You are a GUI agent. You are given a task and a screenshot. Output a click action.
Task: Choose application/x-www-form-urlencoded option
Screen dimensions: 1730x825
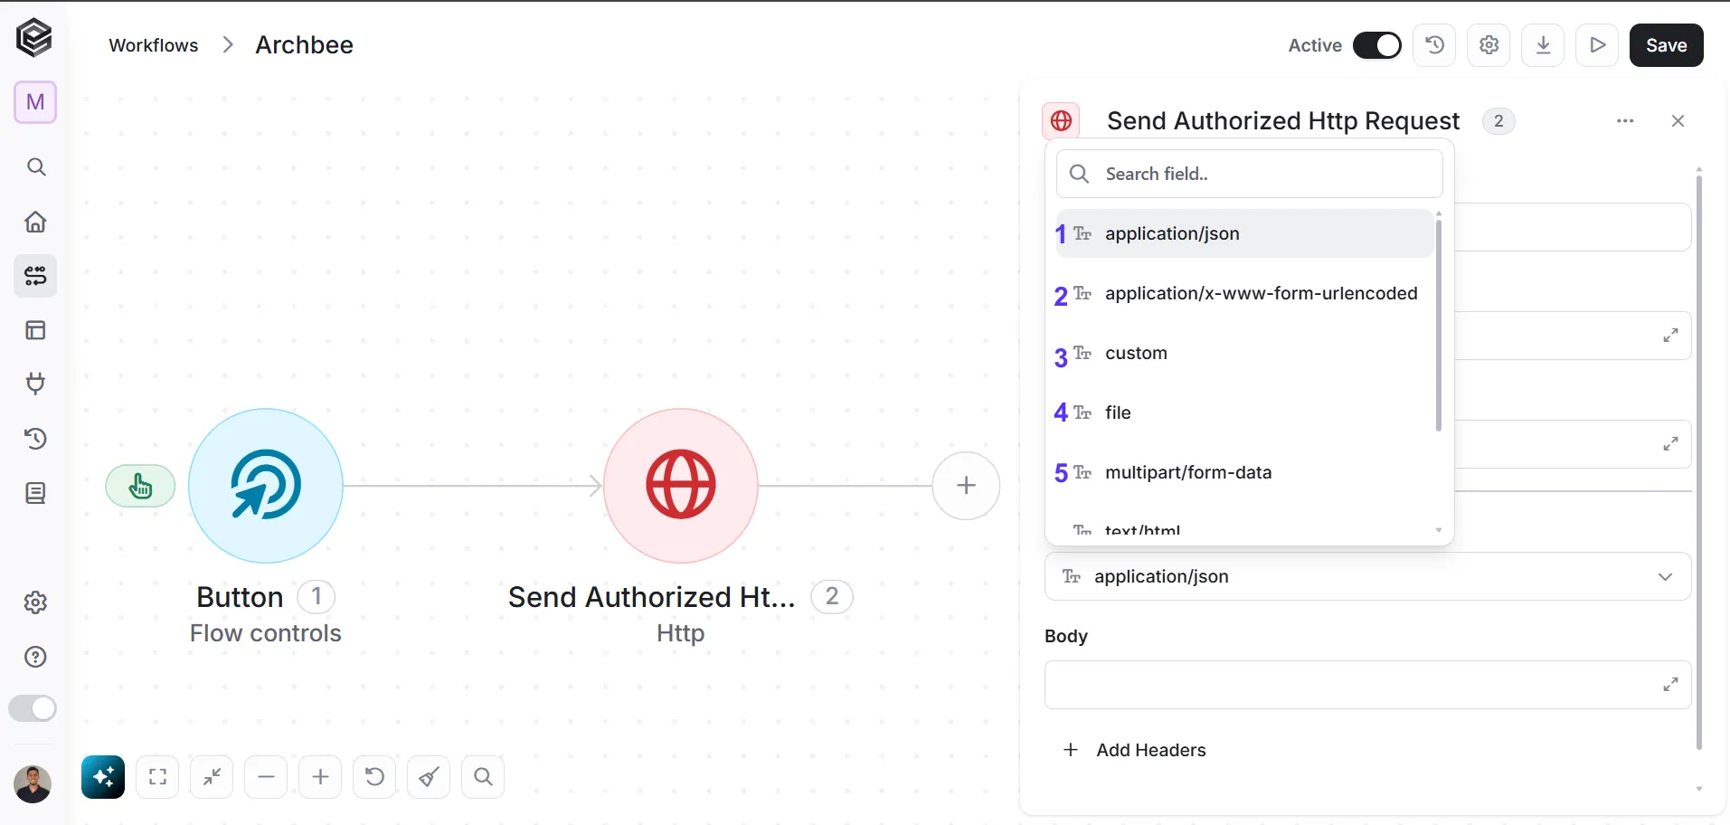point(1244,293)
